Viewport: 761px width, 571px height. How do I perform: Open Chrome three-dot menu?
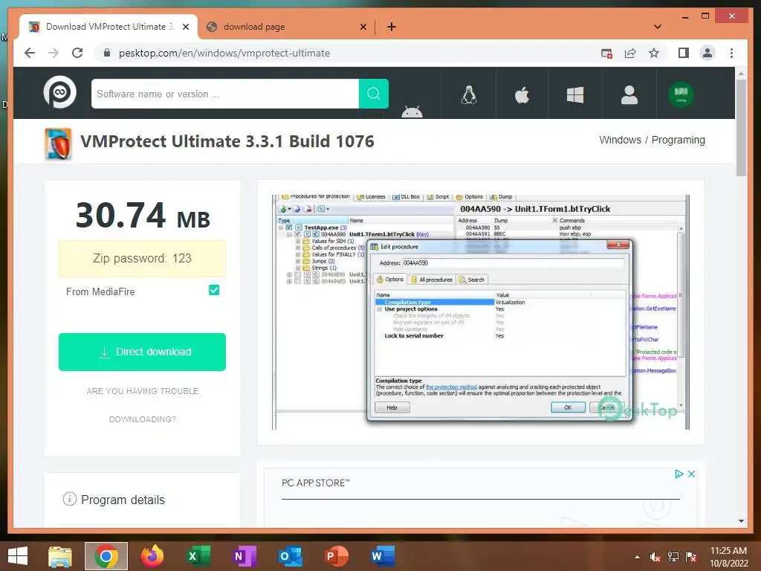(x=731, y=53)
